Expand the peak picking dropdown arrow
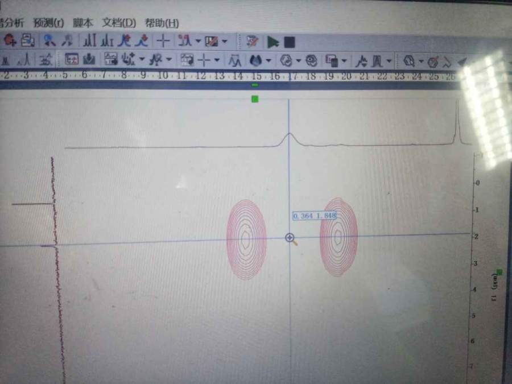512x384 pixels. tap(142, 59)
